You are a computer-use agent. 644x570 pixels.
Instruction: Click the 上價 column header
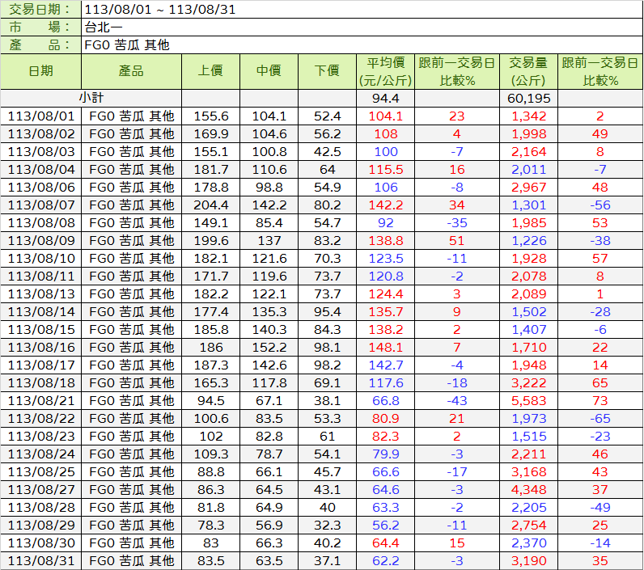(x=210, y=72)
